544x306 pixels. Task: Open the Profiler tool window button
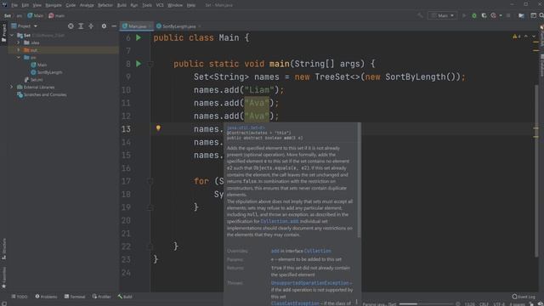coord(102,297)
